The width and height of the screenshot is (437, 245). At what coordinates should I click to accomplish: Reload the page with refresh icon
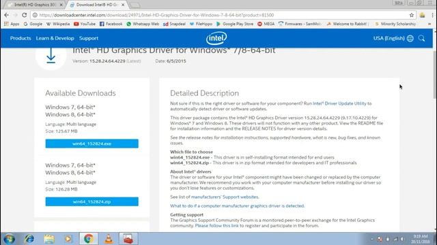(25, 15)
